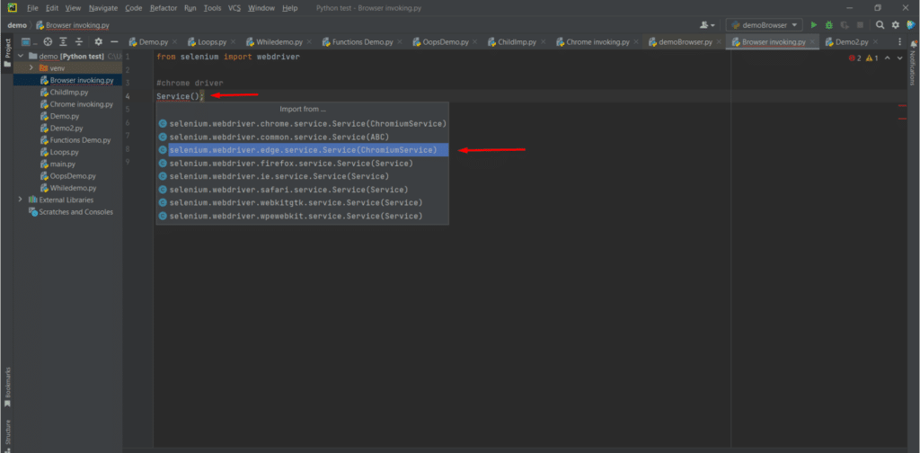This screenshot has width=920, height=453.
Task: Toggle the Structure tool window
Action: (7, 431)
